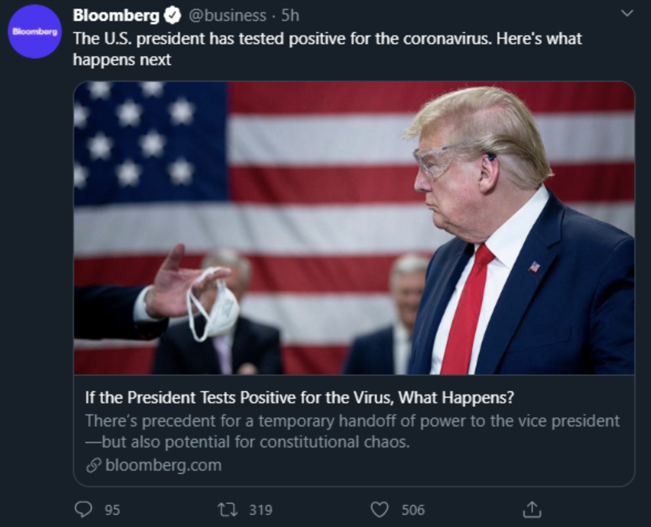Open the Bloomberg display name profile link
This screenshot has width=651, height=527.
click(116, 16)
